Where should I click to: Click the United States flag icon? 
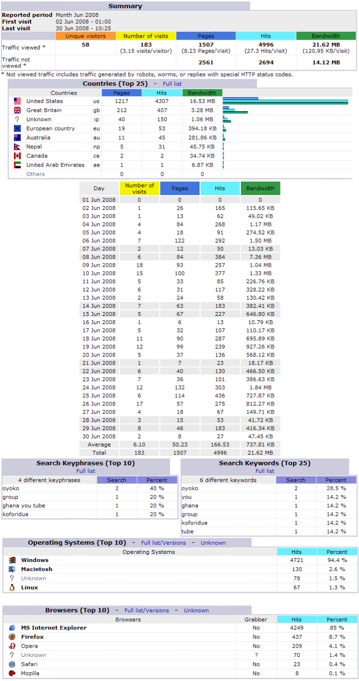(17, 101)
